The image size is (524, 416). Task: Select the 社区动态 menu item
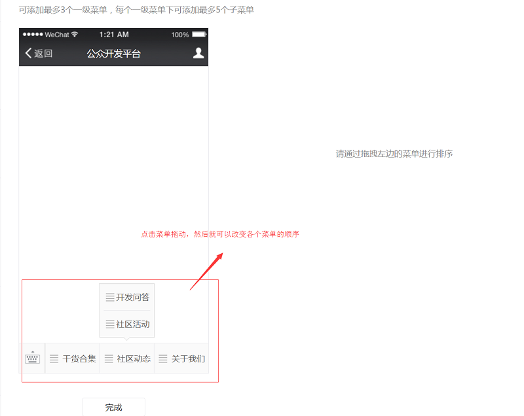tap(127, 358)
